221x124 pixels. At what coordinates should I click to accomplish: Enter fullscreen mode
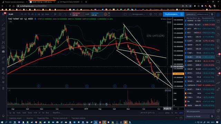155,14
